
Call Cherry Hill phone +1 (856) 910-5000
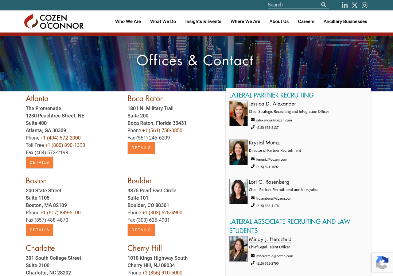162,273
